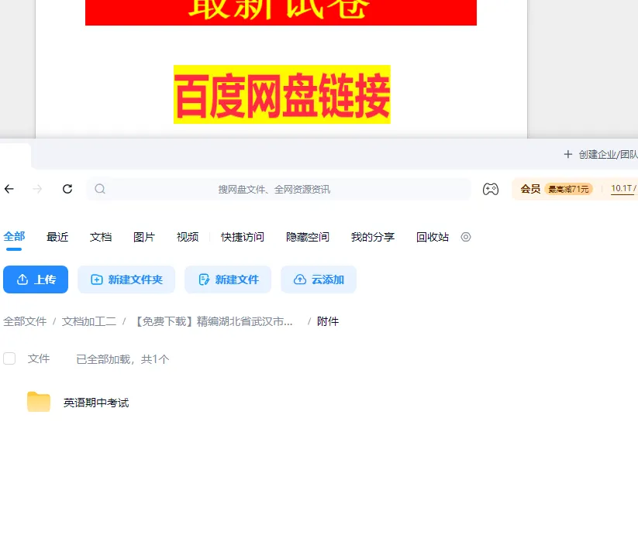Click the 新建文件 button
This screenshot has height=552, width=638.
(228, 279)
